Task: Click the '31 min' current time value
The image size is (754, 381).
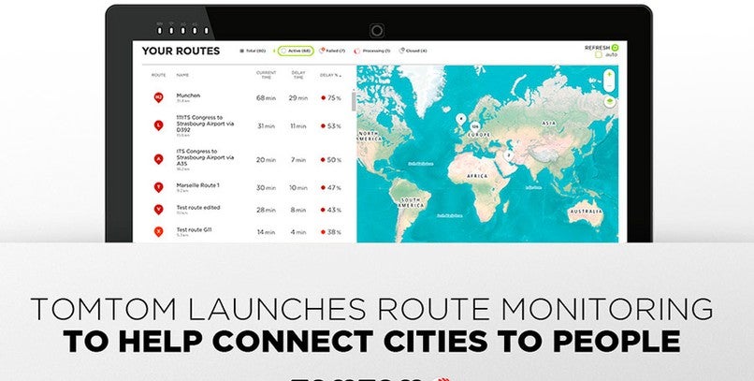Action: [266, 126]
